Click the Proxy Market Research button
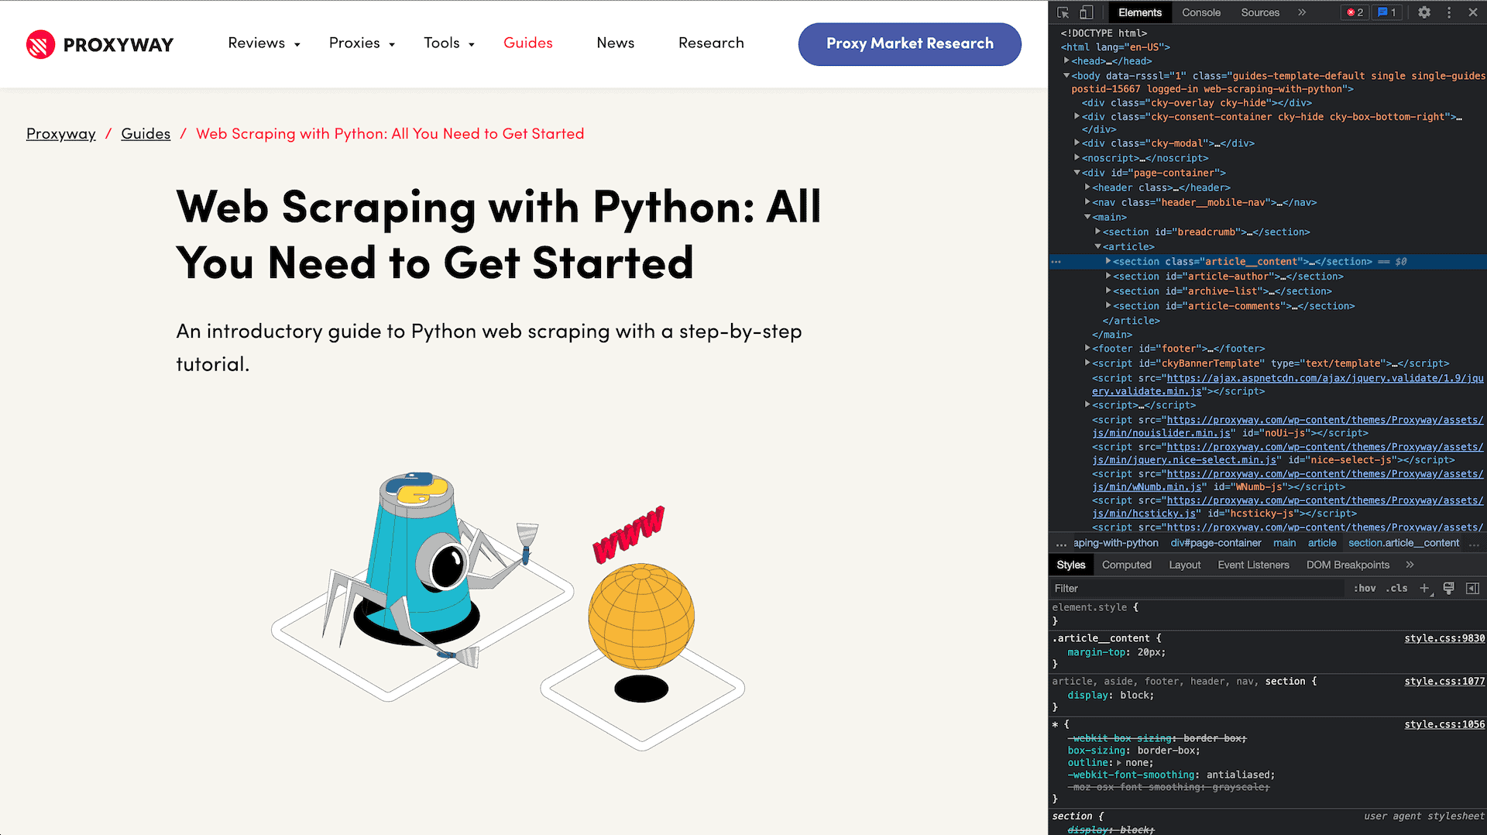 (909, 44)
